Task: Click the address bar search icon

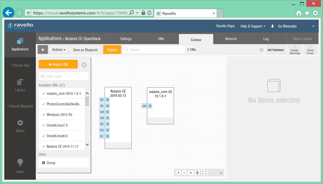Action: (131, 13)
